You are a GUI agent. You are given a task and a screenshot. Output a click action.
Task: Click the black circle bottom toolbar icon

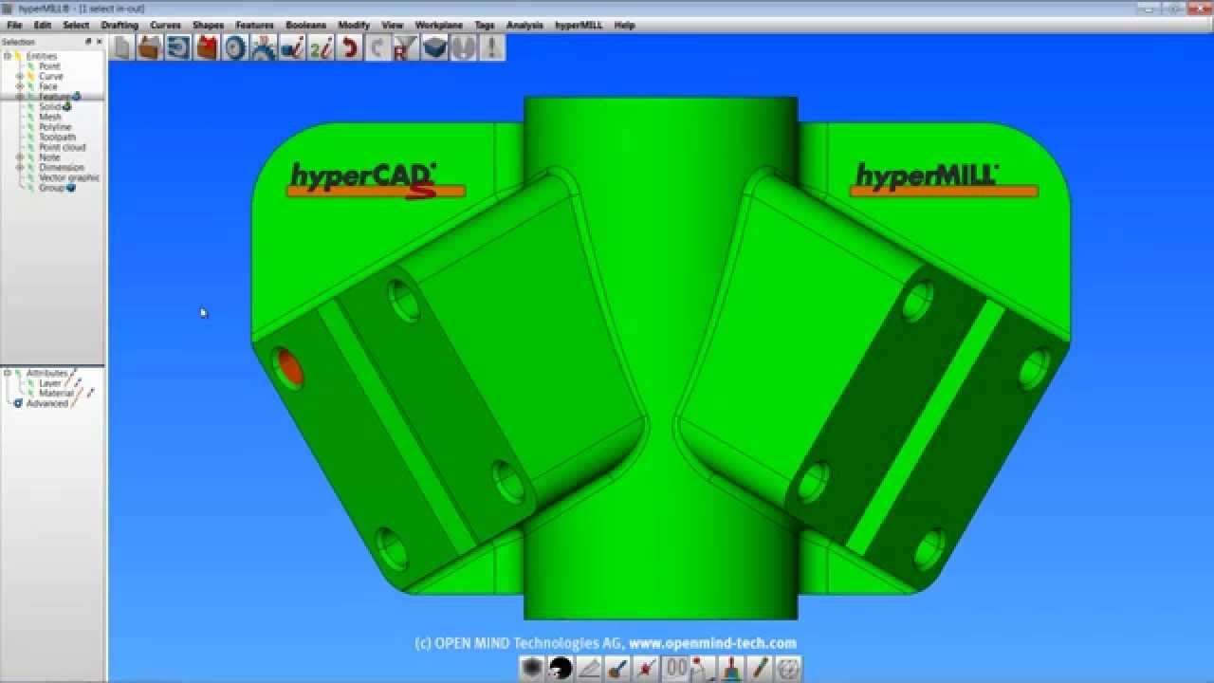coord(561,668)
